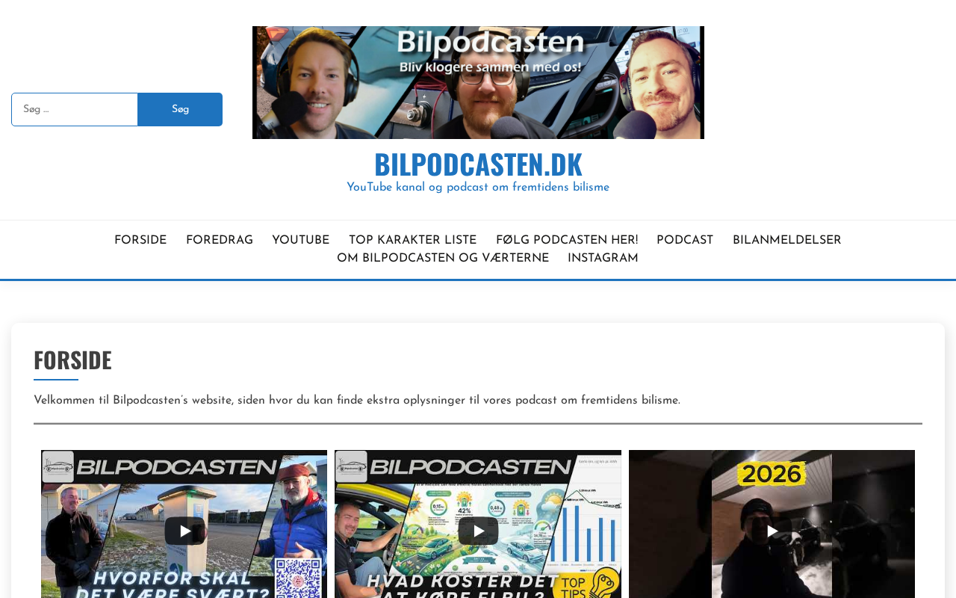Open the Bilpodcasten header banner image
Viewport: 956px width, 598px height.
coord(478,82)
